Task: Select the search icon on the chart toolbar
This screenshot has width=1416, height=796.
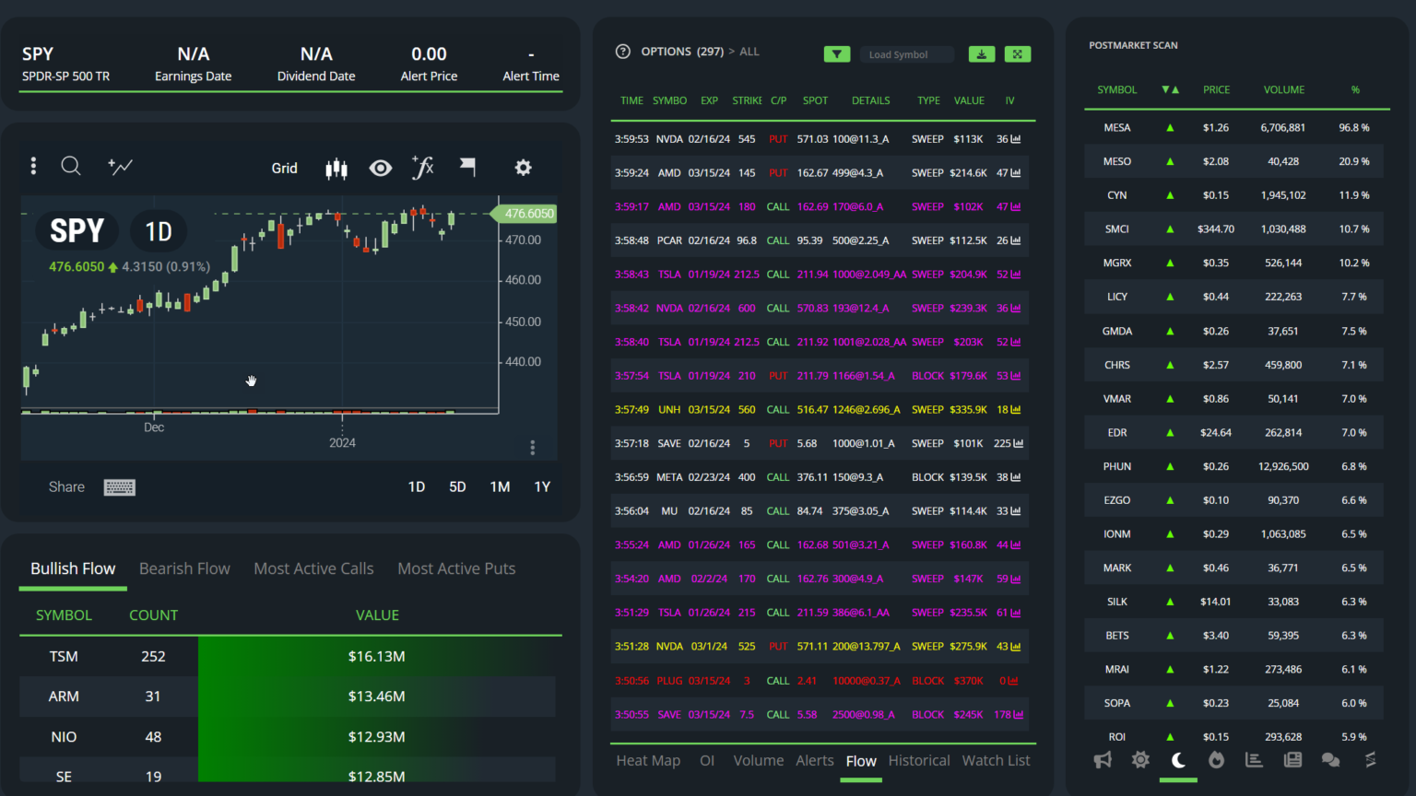Action: point(71,167)
